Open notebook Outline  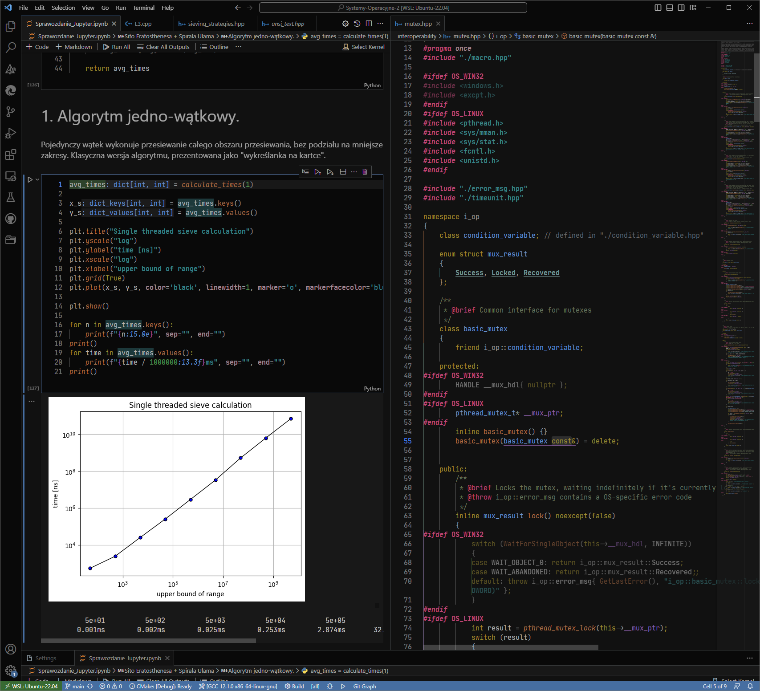click(x=214, y=47)
